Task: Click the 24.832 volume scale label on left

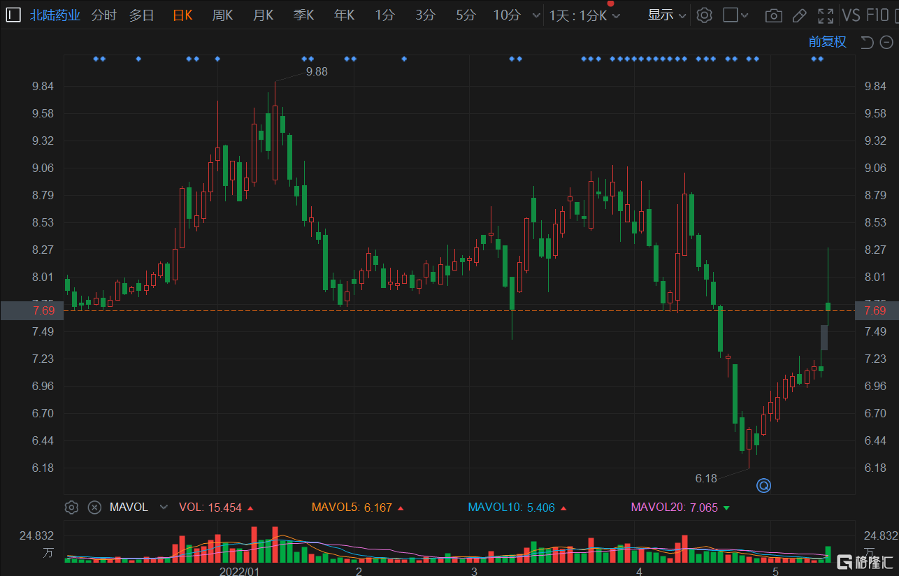Action: [x=37, y=536]
